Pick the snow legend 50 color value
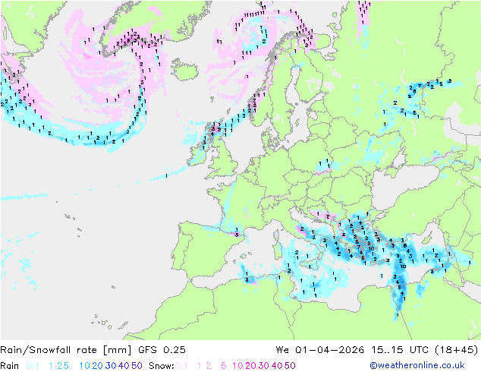 tap(290, 366)
